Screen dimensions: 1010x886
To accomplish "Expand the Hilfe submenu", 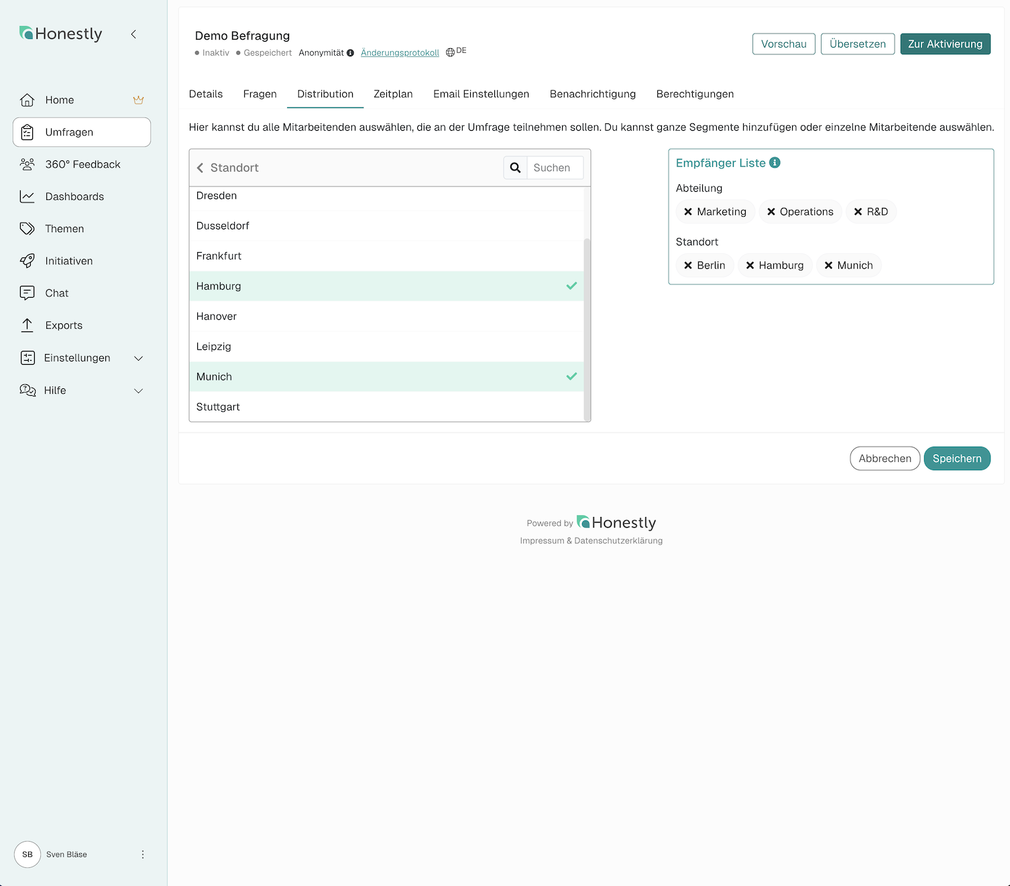I will click(x=138, y=391).
